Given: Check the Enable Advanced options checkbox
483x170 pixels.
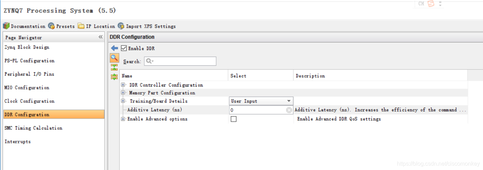Looking at the screenshot, I should (233, 119).
